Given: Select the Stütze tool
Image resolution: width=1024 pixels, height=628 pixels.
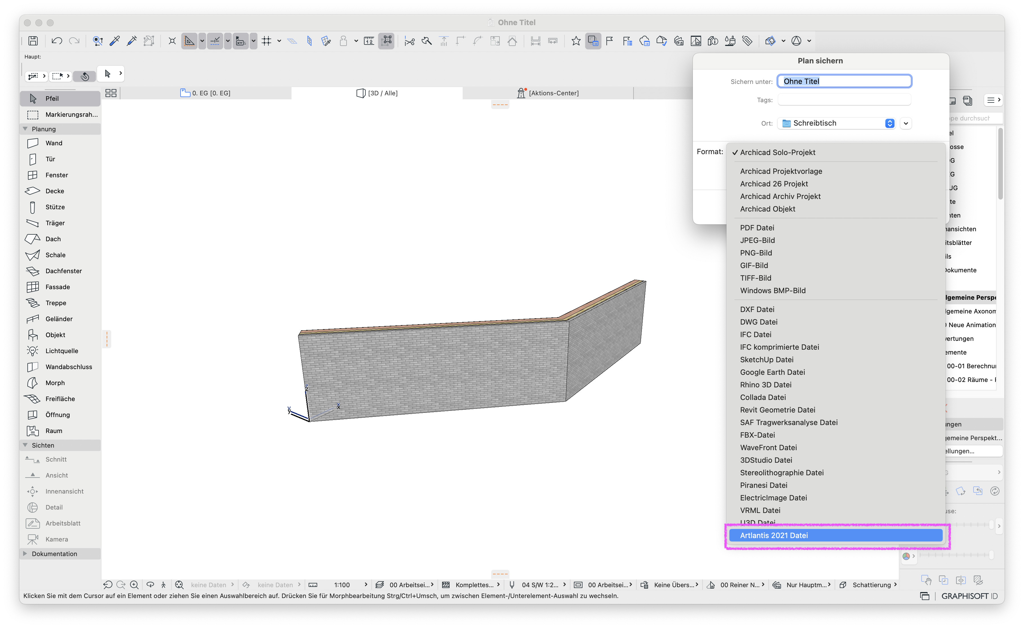Looking at the screenshot, I should pyautogui.click(x=60, y=207).
